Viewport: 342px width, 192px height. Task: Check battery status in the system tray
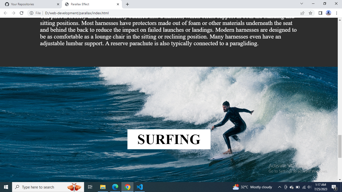click(x=298, y=187)
